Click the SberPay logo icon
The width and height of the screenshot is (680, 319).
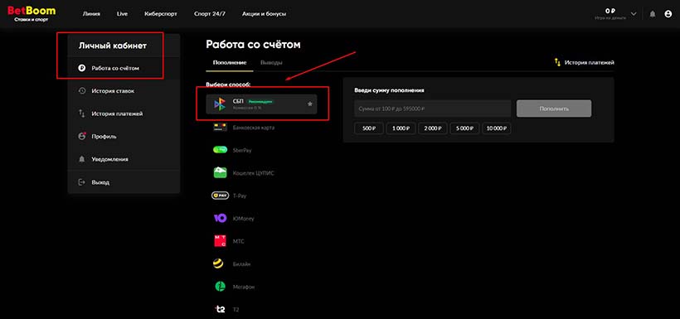220,150
